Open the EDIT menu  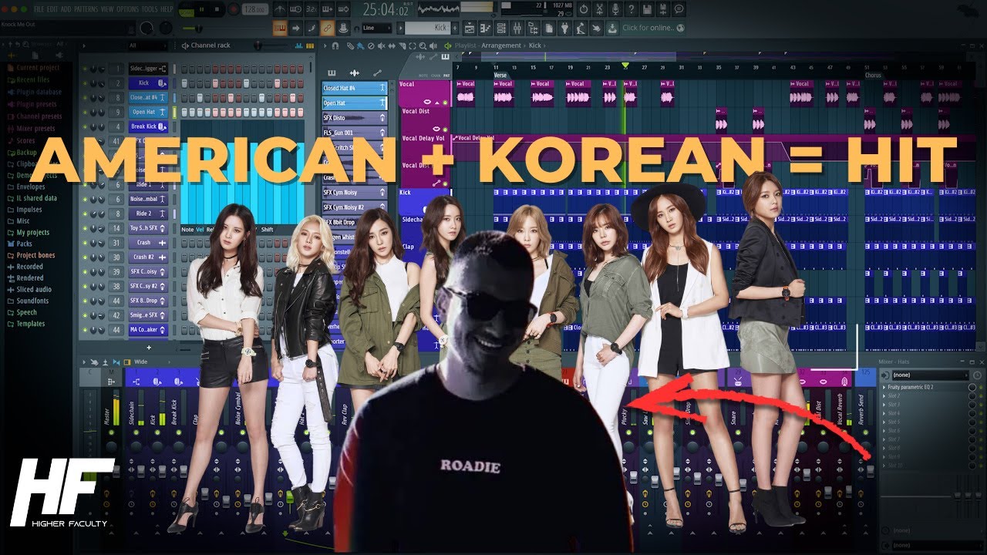[53, 9]
